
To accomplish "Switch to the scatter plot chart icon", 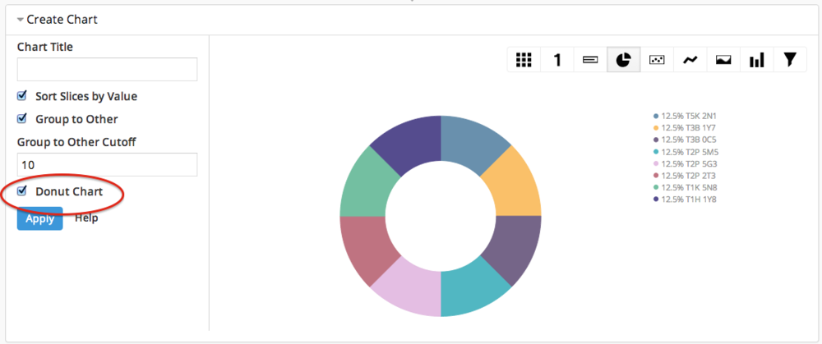I will point(657,60).
